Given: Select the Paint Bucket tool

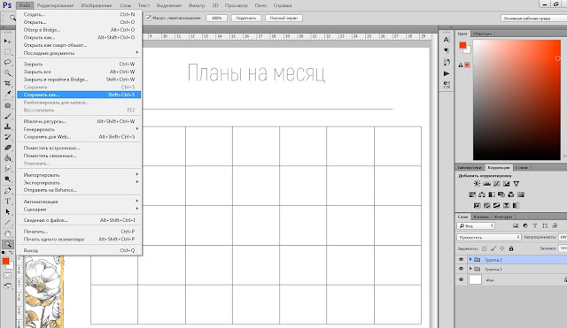Looking at the screenshot, I should (x=8, y=158).
